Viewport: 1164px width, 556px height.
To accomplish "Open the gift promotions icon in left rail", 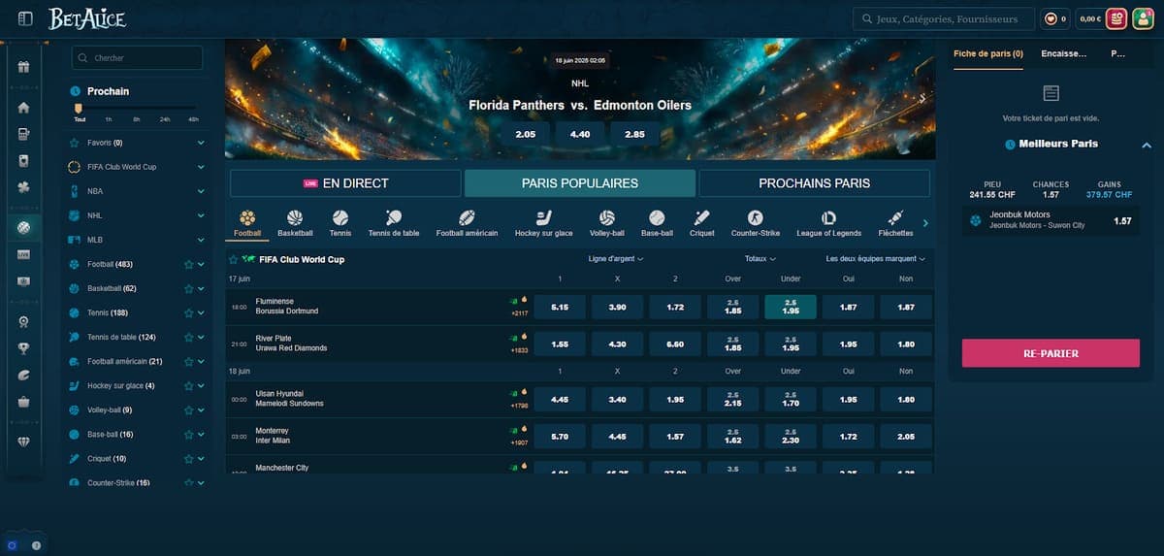I will pos(24,67).
